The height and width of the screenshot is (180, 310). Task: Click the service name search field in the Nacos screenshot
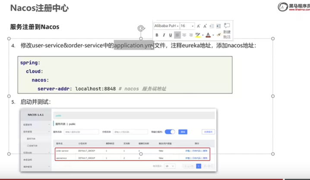pos(81,132)
